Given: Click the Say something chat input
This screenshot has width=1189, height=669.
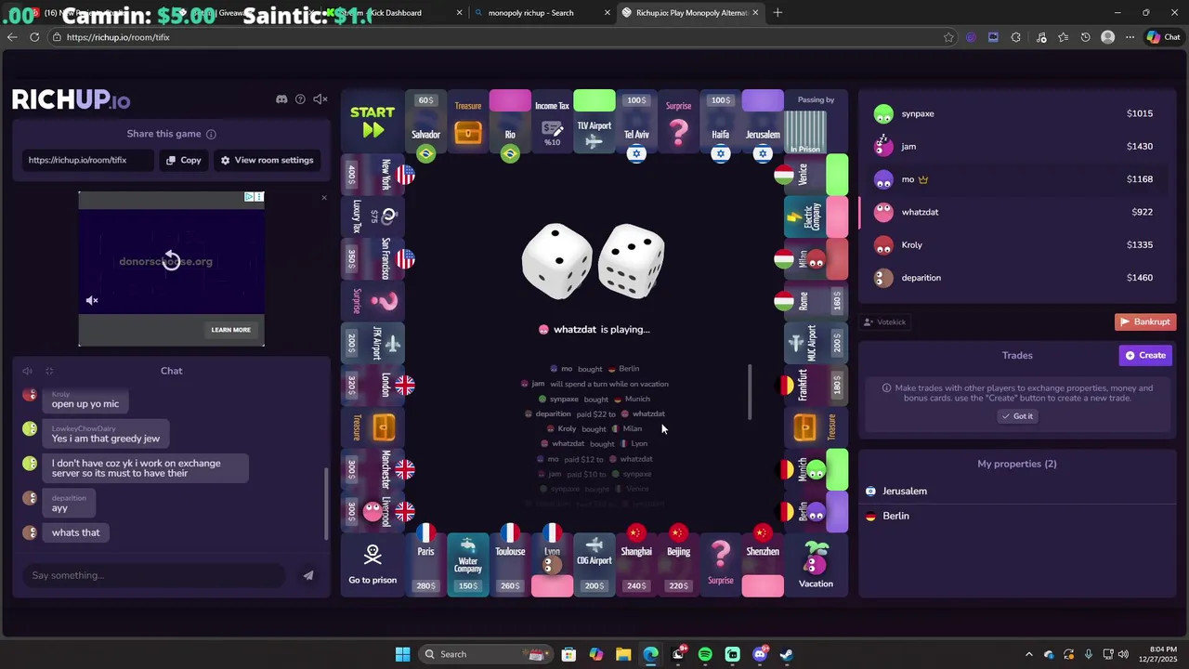Looking at the screenshot, I should (153, 575).
